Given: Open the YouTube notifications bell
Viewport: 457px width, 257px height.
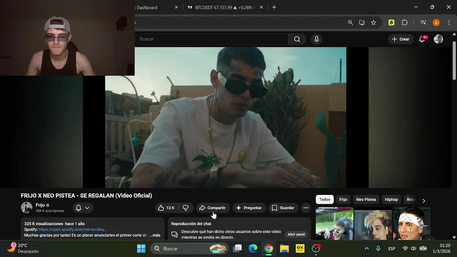Looking at the screenshot, I should click(x=422, y=39).
